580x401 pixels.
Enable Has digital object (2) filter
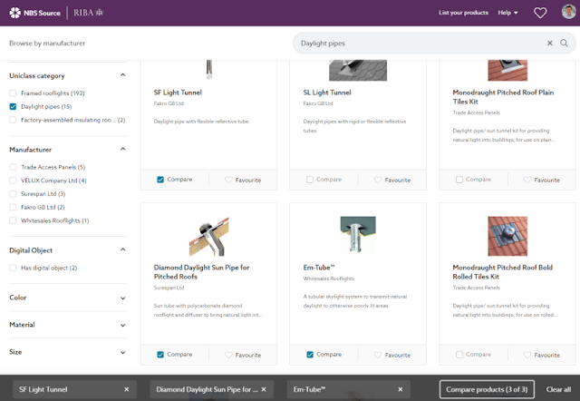(13, 268)
